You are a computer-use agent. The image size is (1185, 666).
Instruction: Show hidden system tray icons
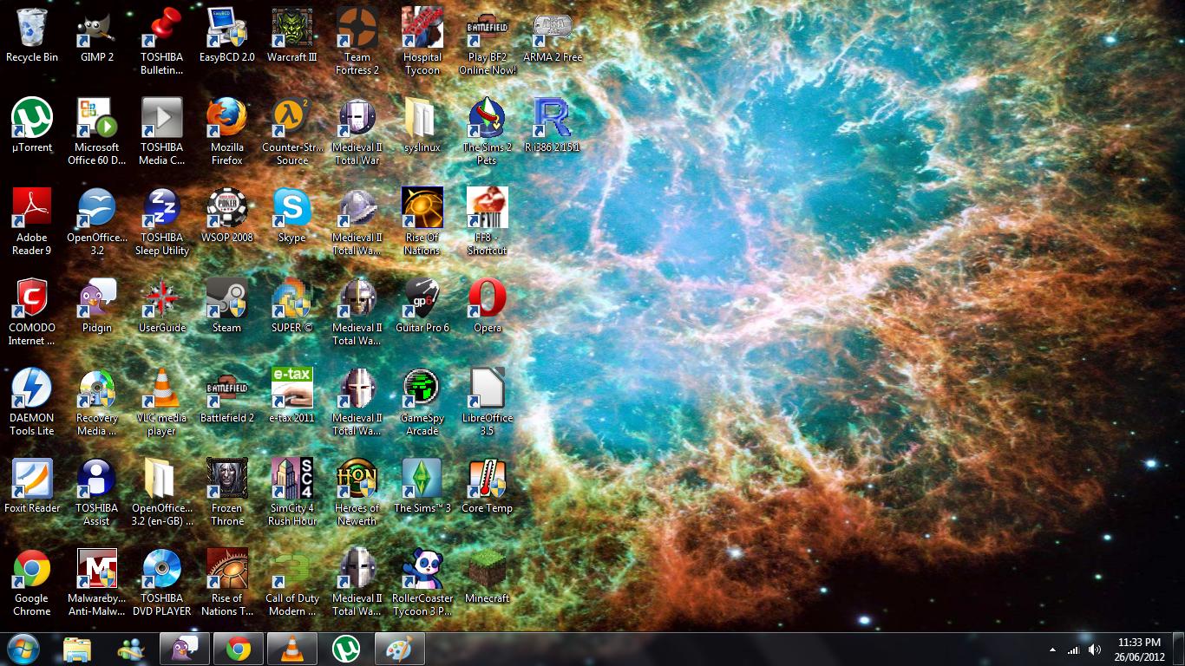1053,650
